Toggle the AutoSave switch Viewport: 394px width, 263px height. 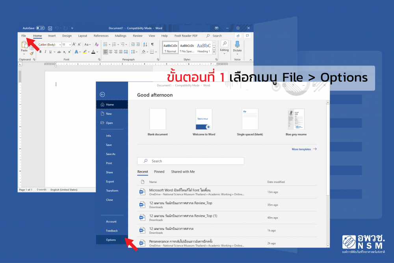[40, 28]
